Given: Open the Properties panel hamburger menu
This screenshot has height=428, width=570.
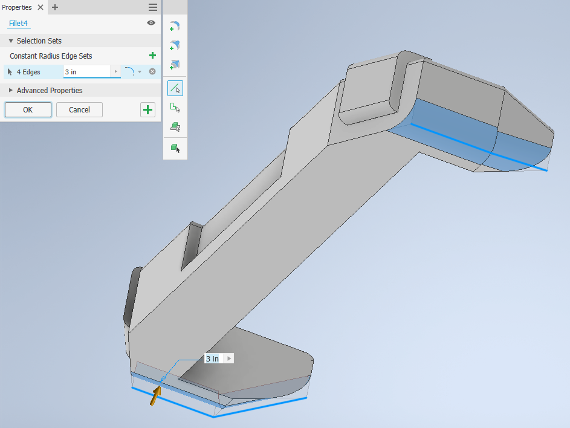Looking at the screenshot, I should tap(153, 7).
